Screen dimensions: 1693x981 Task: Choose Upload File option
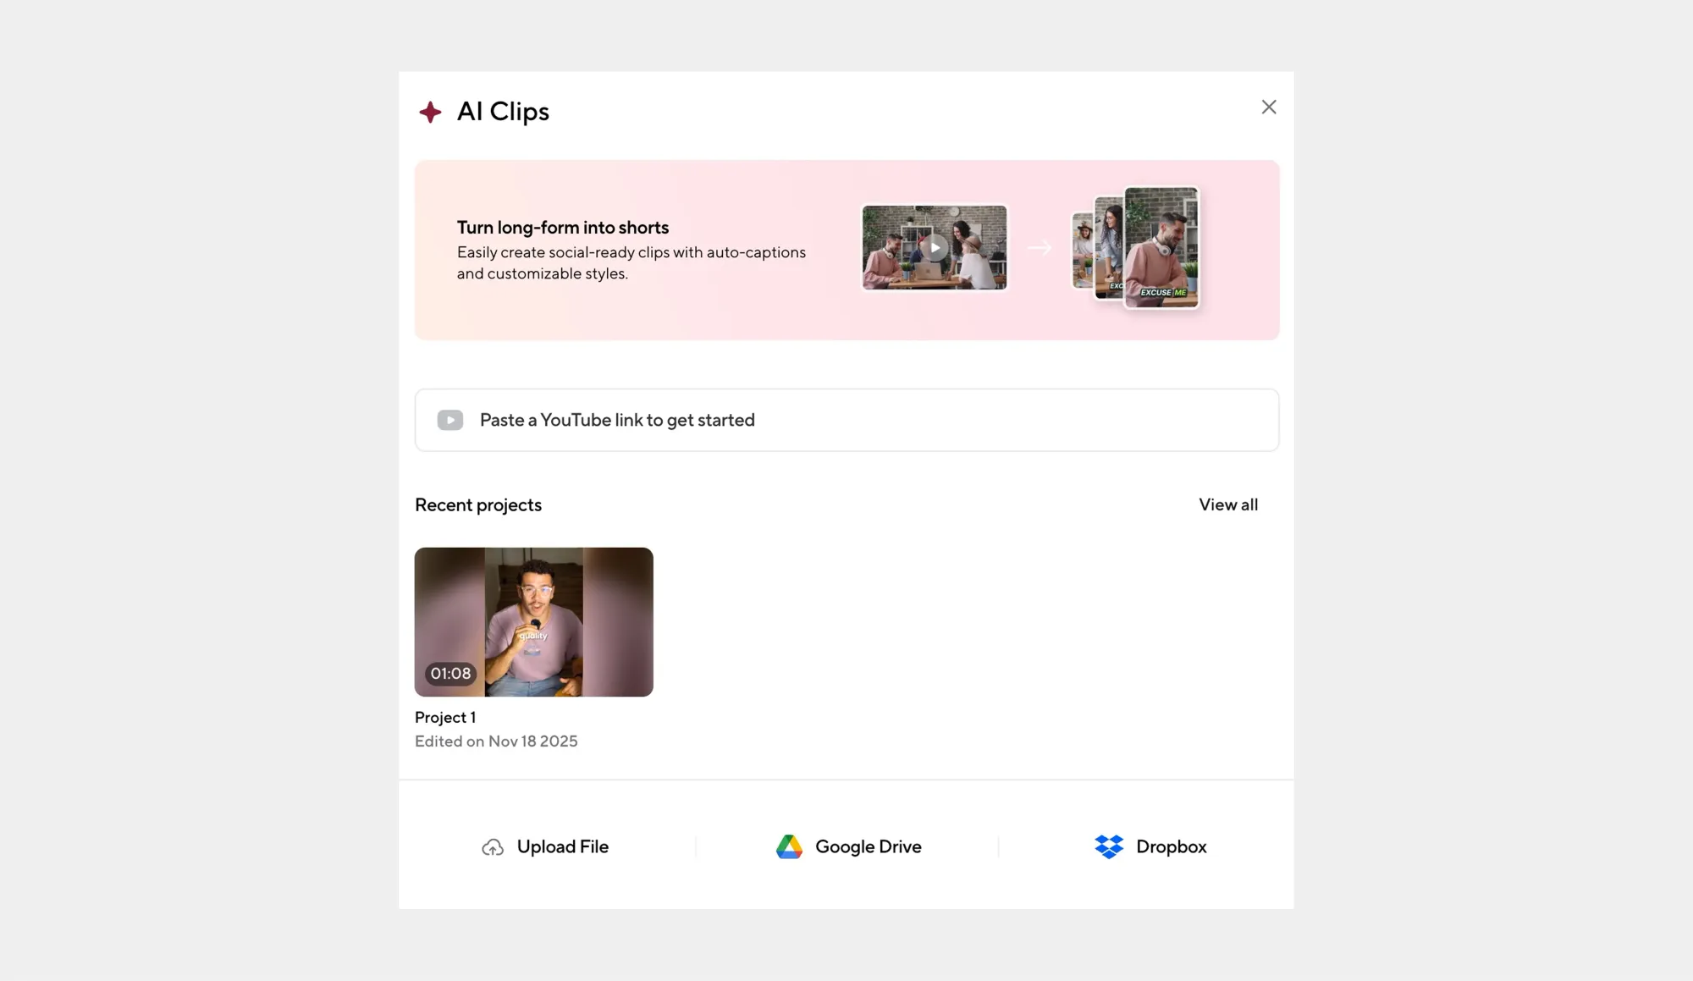(x=562, y=846)
